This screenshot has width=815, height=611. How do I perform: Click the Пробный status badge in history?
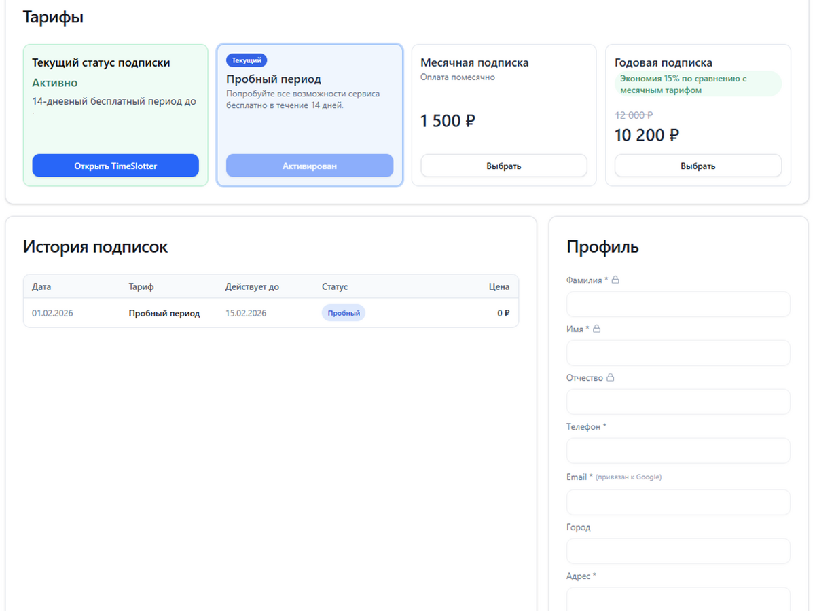pos(344,313)
